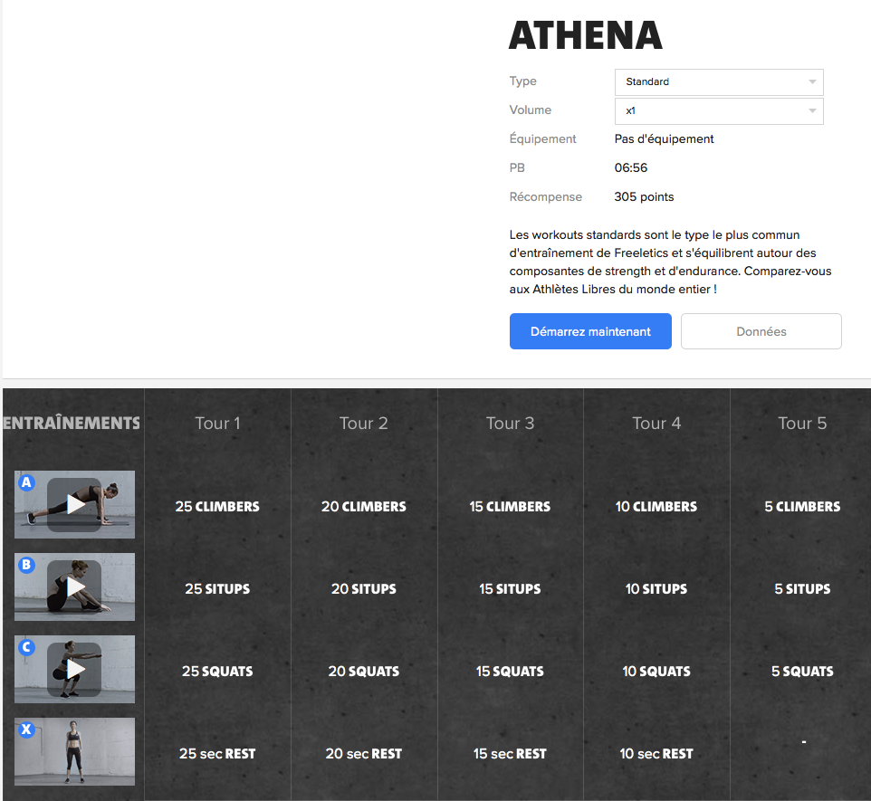Screen dimensions: 871x801
Task: Click the blue A badge on Climbers thumbnail
Action: point(26,482)
